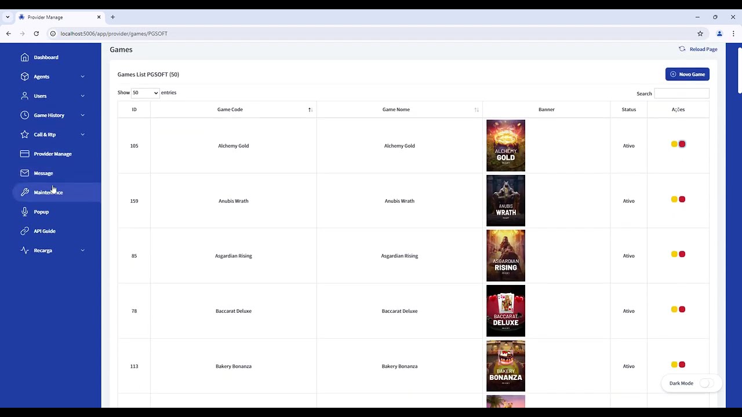
Task: Click red action icon for Baccarat Deluxe
Action: [682, 309]
